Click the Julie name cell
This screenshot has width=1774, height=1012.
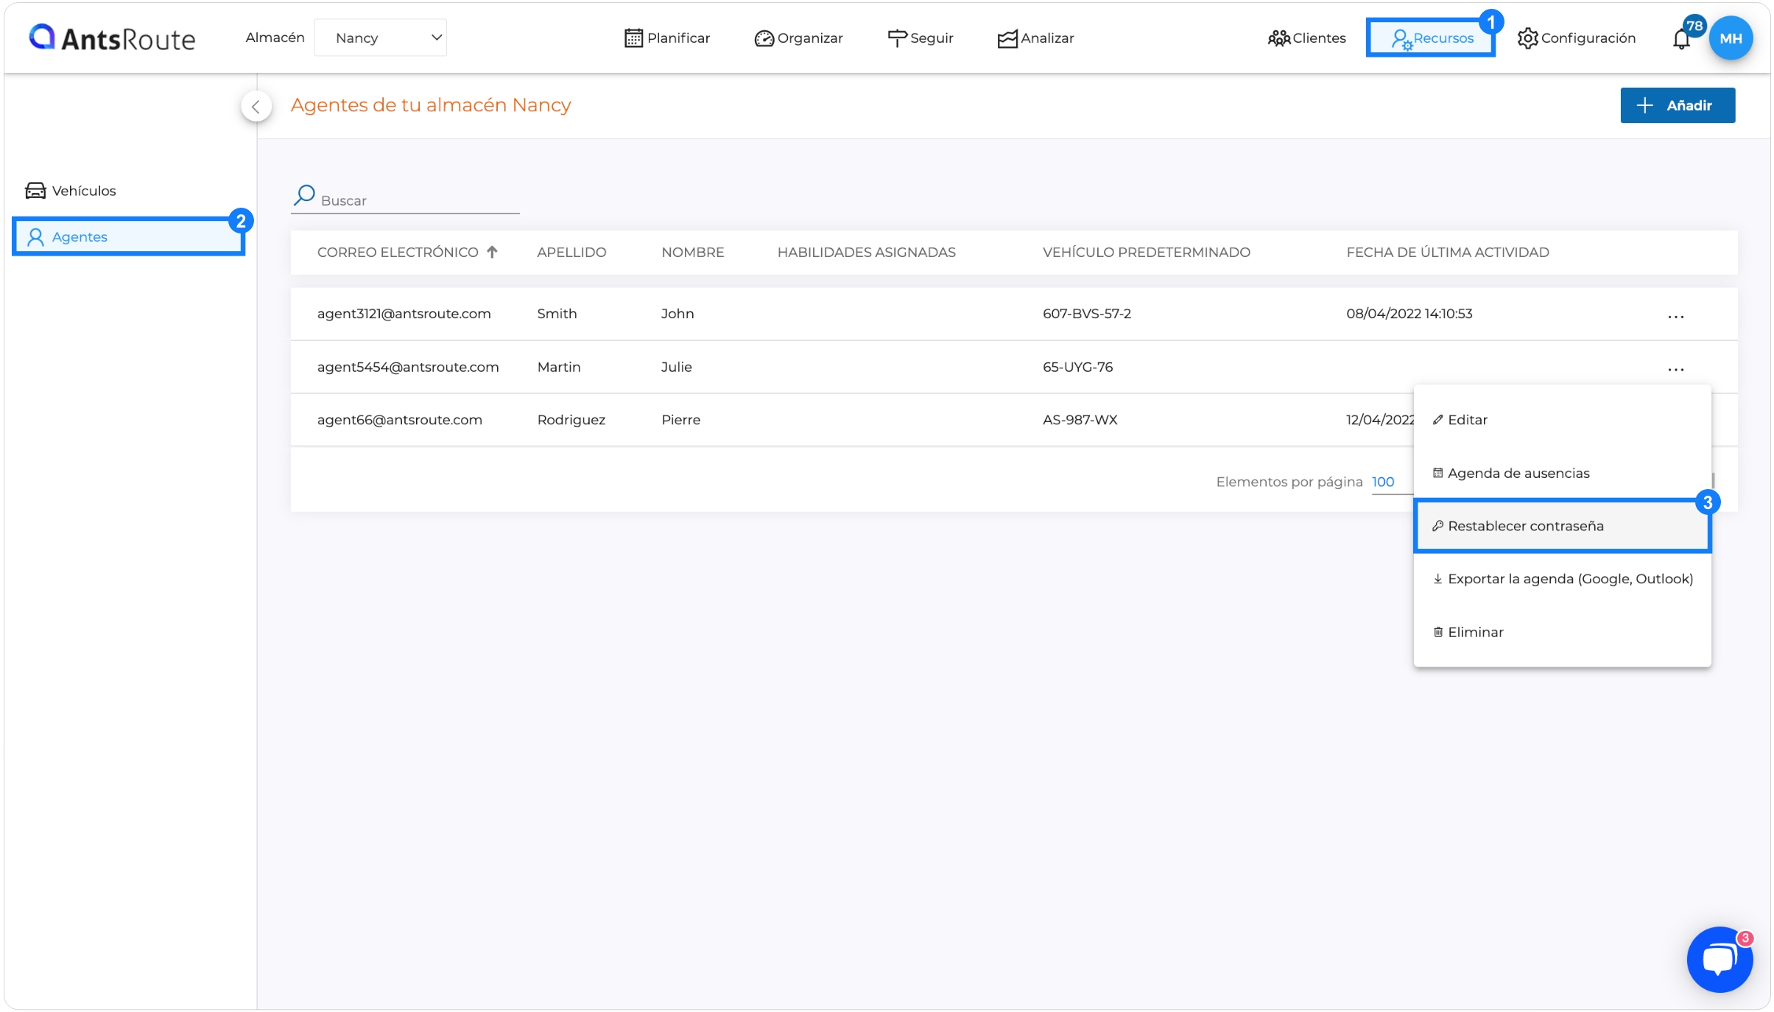tap(676, 366)
